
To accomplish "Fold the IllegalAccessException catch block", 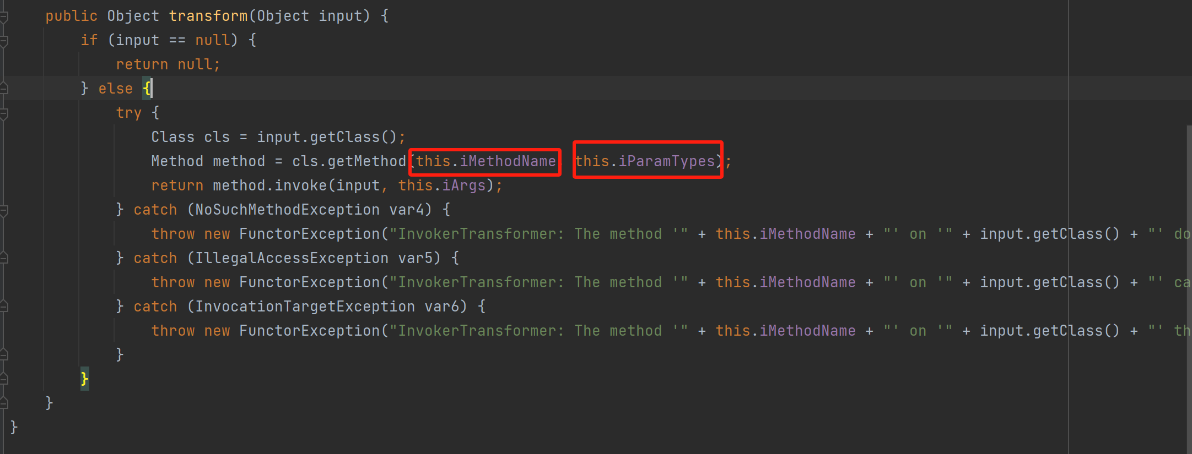I will coord(4,258).
